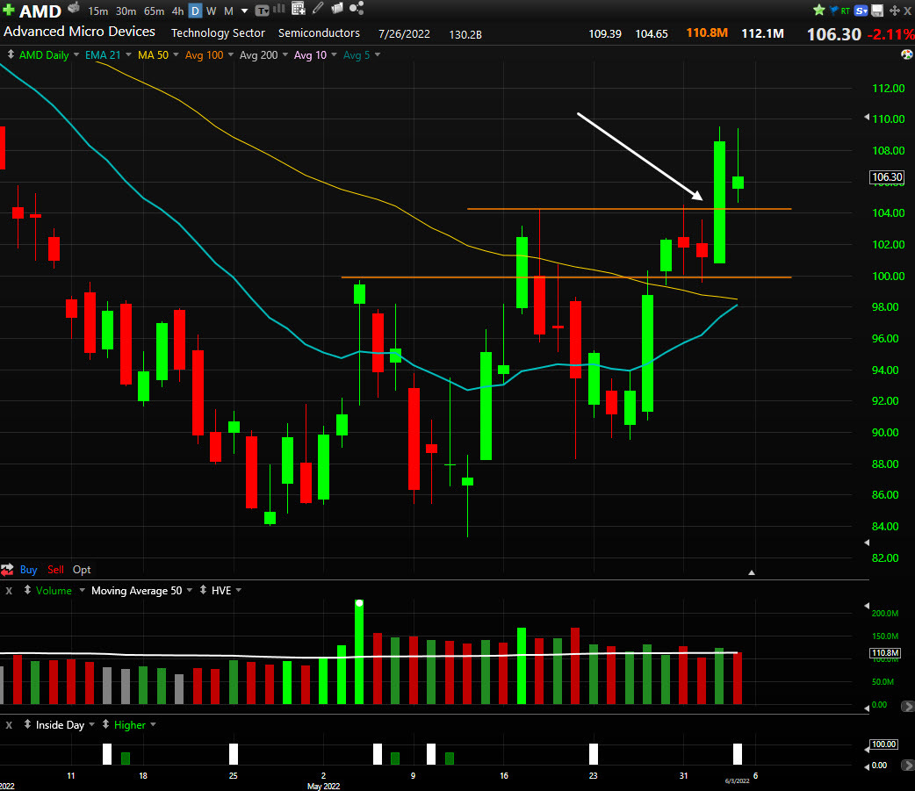Select the M monthly timeframe
The image size is (915, 791).
point(228,11)
